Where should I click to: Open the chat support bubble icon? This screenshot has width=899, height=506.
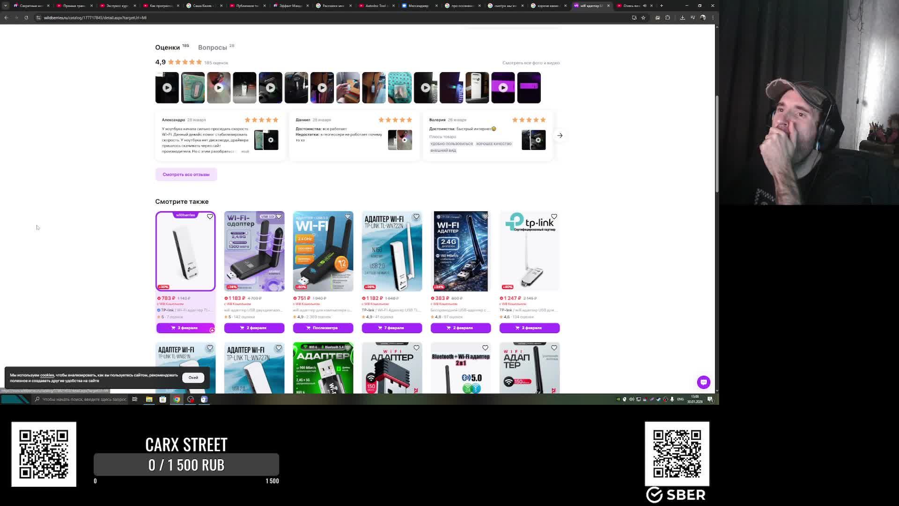703,382
